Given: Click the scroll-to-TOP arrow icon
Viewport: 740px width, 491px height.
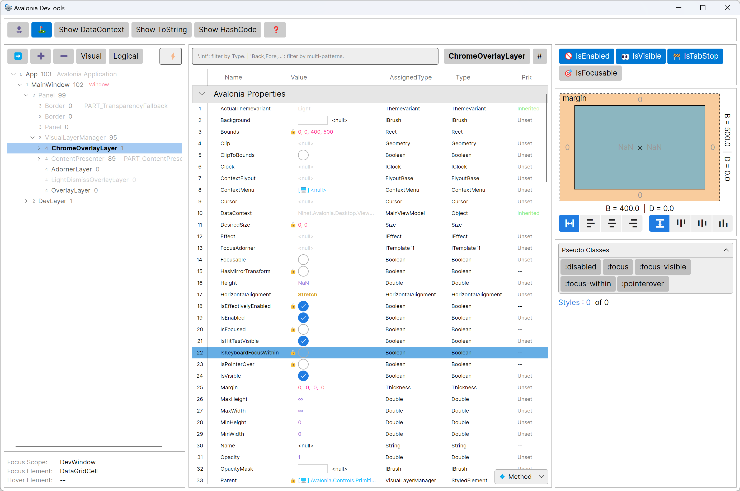Looking at the screenshot, I should pyautogui.click(x=18, y=30).
